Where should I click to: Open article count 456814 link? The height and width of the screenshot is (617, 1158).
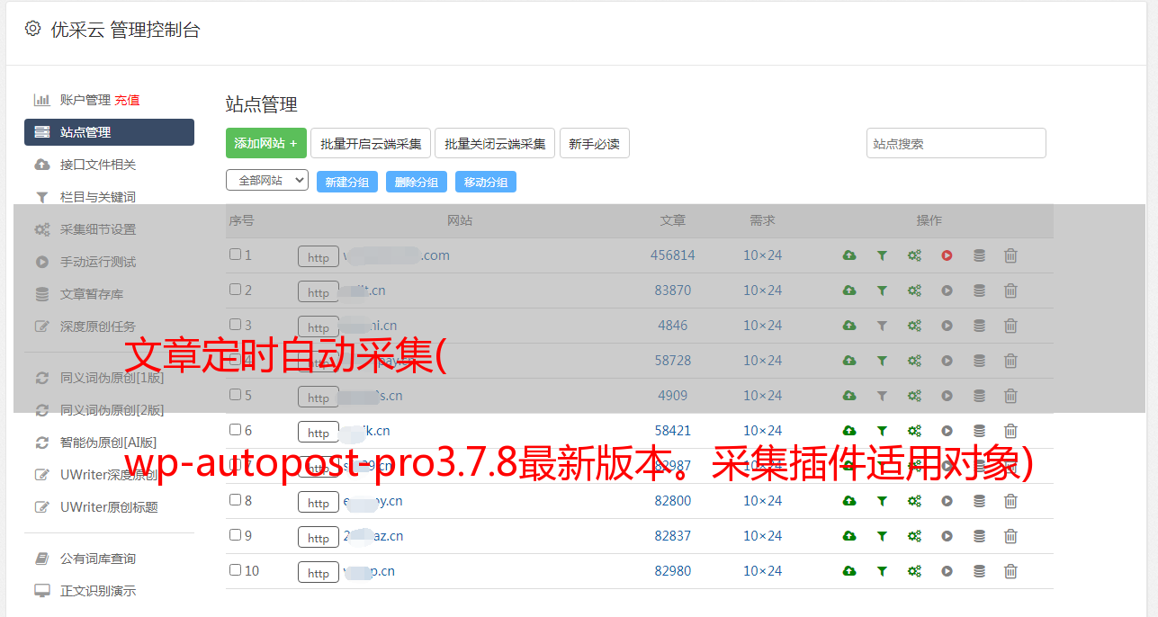pos(673,255)
